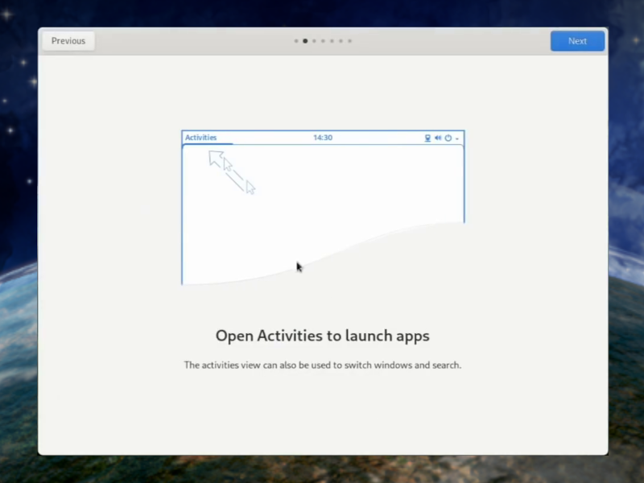644x483 pixels.
Task: Click the 14:30 clock in the mock panel
Action: pyautogui.click(x=323, y=137)
